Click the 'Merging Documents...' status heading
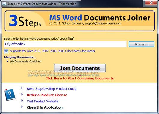The image size is (159, 114). pyautogui.click(x=20, y=57)
